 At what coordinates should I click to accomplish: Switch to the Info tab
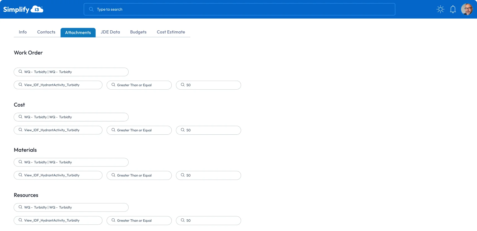(23, 32)
